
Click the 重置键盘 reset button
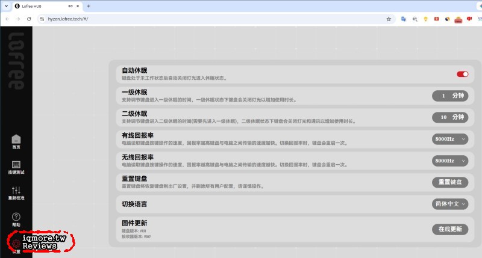(x=450, y=182)
